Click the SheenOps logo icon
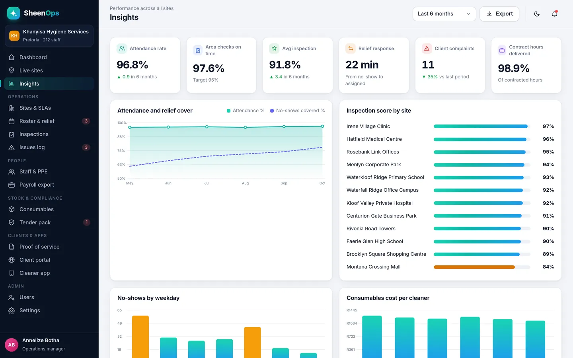Viewport: 573px width, 358px height. [x=14, y=13]
